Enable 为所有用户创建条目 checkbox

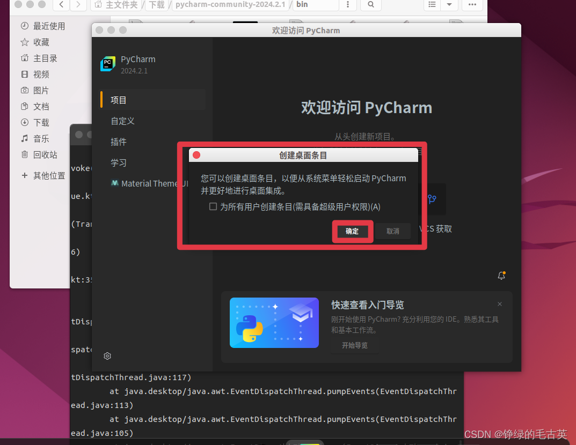tap(213, 206)
